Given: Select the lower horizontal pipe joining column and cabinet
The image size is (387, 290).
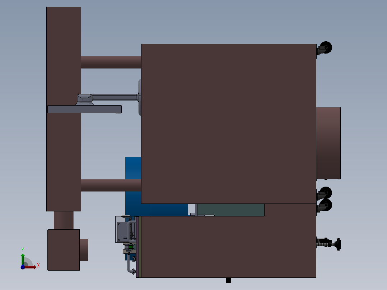Looking at the screenshot, I should (x=111, y=185).
